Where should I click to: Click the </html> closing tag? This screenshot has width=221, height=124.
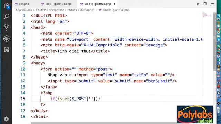tap(39, 116)
